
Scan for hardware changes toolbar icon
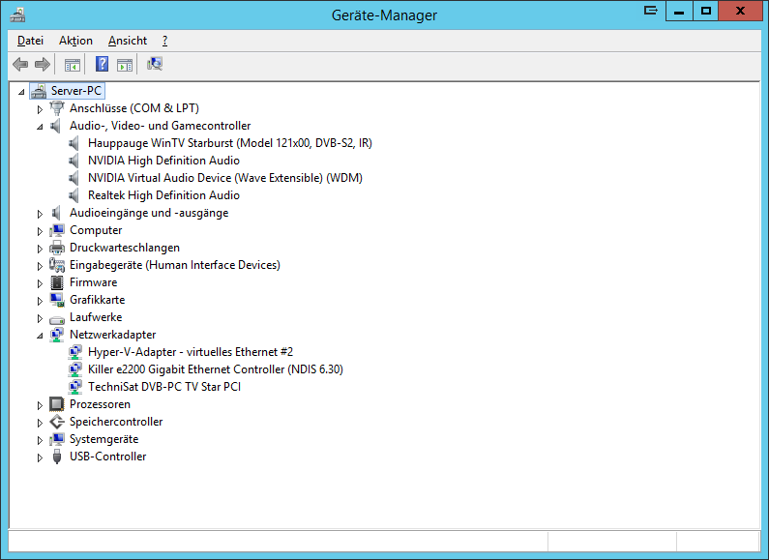(x=155, y=65)
